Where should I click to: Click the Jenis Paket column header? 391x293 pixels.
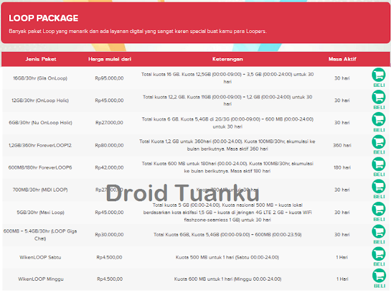point(41,59)
